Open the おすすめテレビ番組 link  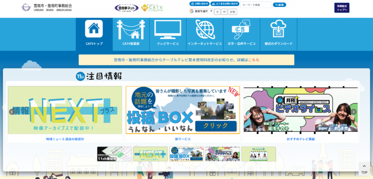pos(301,139)
